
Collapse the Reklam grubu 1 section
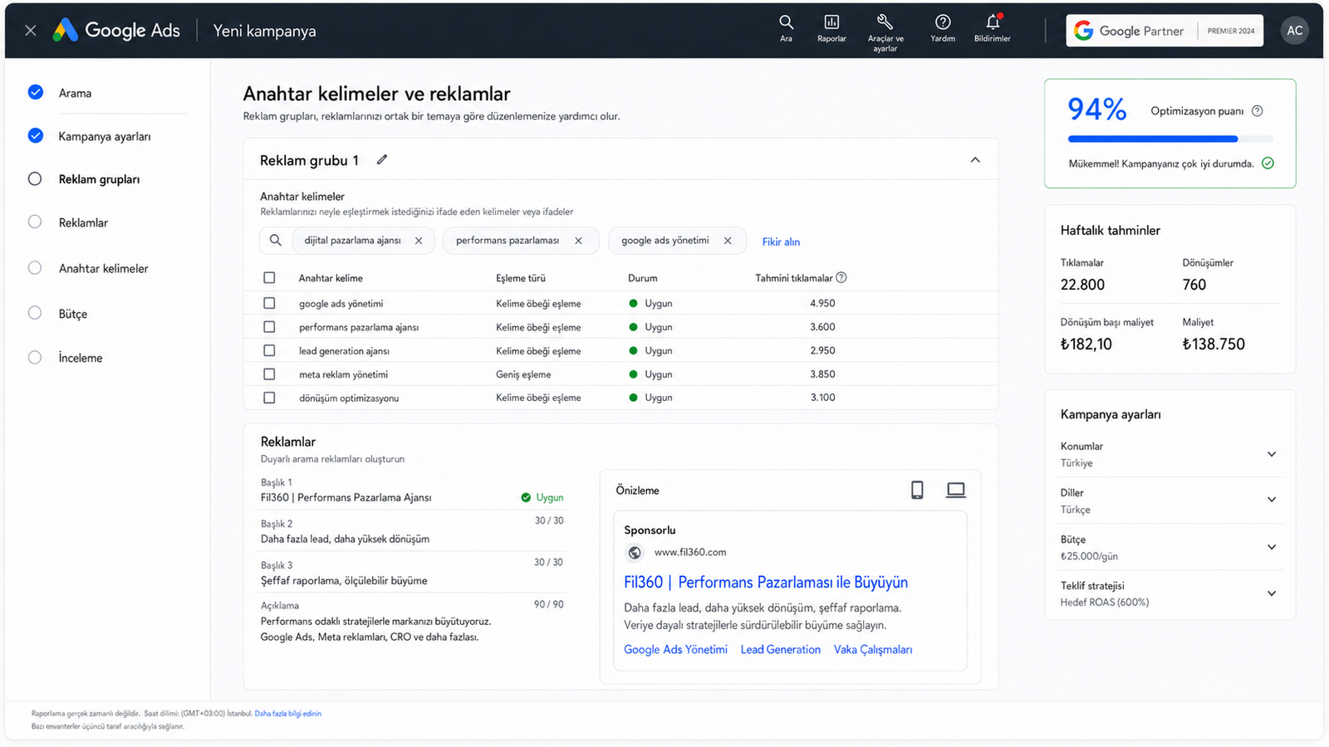tap(975, 159)
